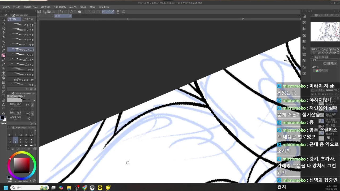
Task: Open the 필터(I) menu
Action: coord(83,7)
